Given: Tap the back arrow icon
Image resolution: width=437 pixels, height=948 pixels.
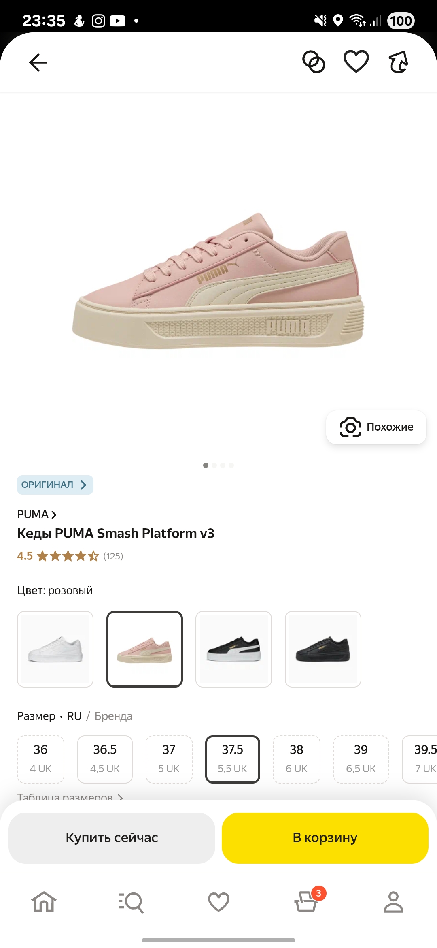Looking at the screenshot, I should point(38,62).
